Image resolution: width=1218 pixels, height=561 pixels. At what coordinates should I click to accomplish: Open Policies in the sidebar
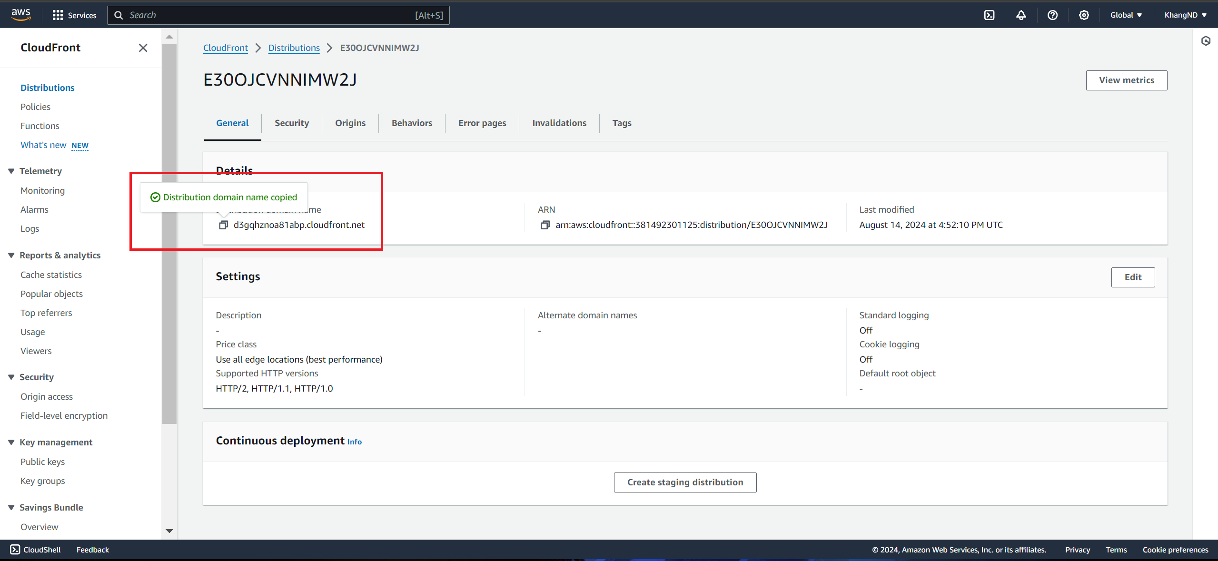(x=35, y=107)
